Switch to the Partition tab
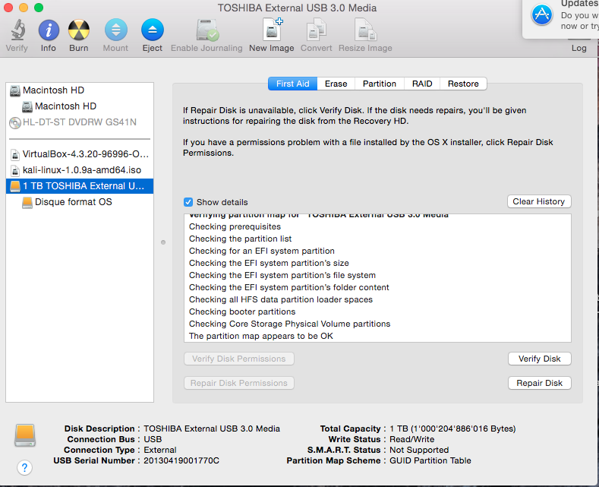599x487 pixels. (x=379, y=84)
